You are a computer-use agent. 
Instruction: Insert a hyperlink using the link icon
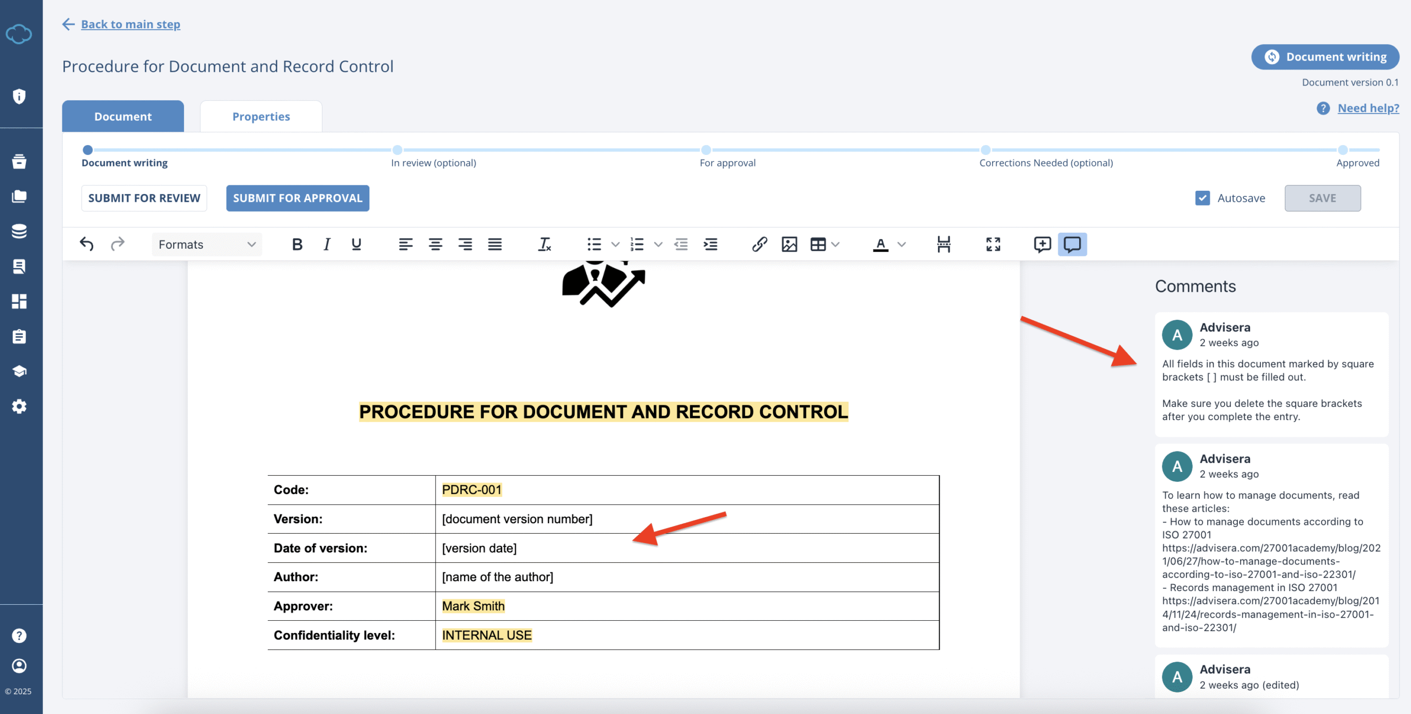pyautogui.click(x=760, y=244)
